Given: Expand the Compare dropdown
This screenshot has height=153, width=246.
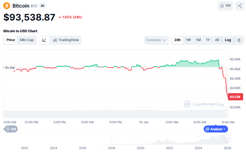Looking at the screenshot, I should 156,40.
